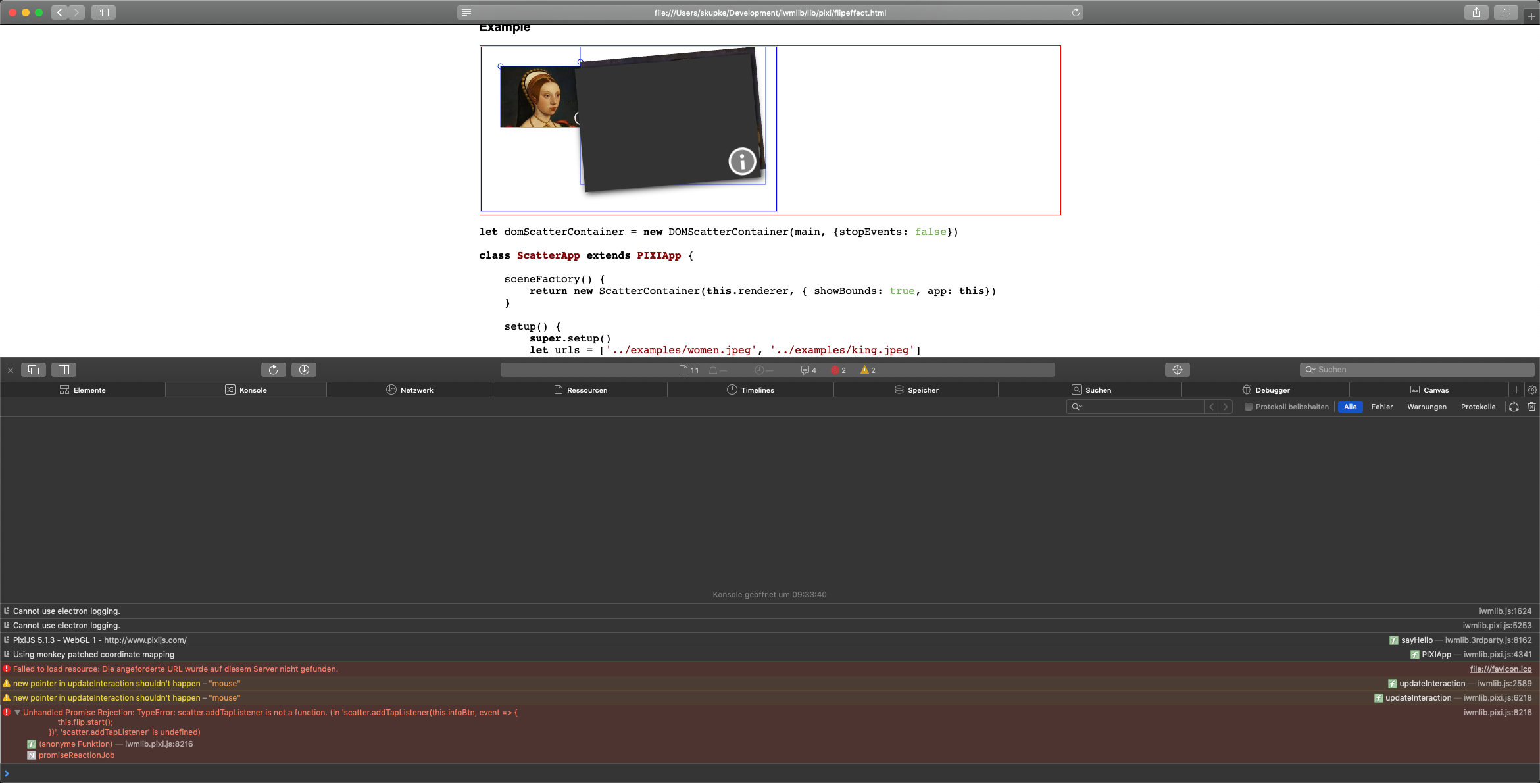Reload the page with the inspector reload icon

pos(273,370)
